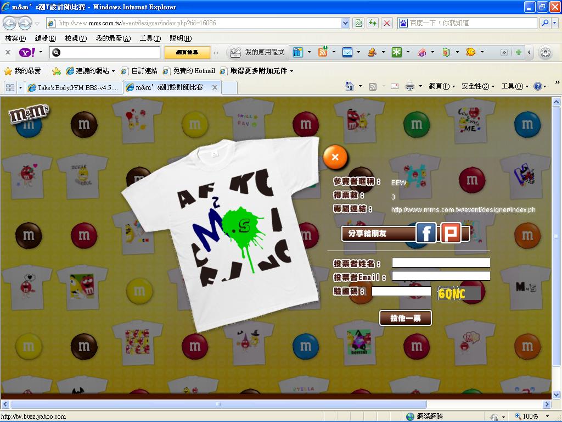
Task: Open the 檔案(F) File menu
Action: 15,38
